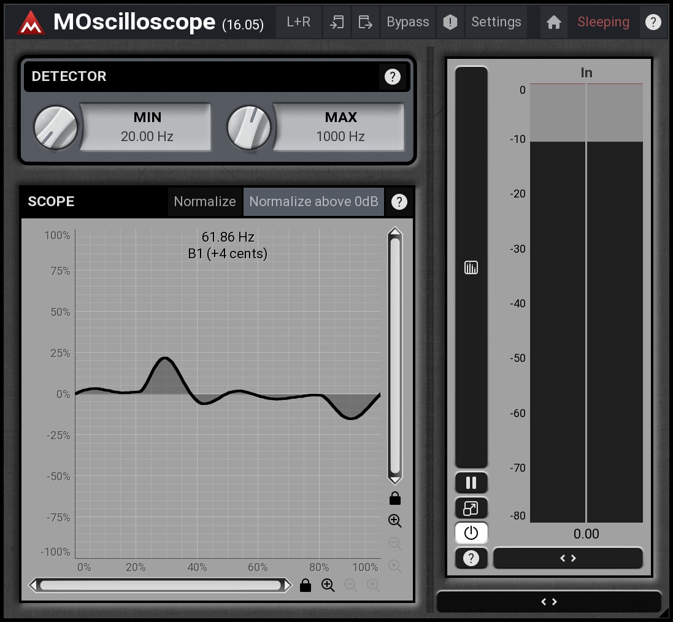Open global help question mark in the title bar

653,22
